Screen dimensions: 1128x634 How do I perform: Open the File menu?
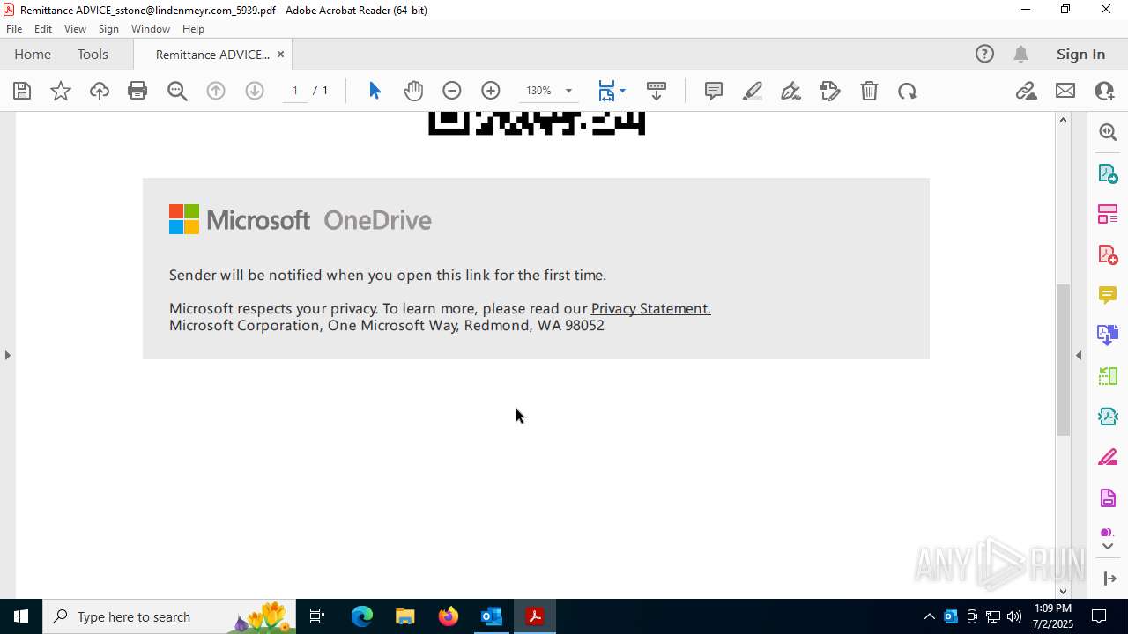coord(14,29)
